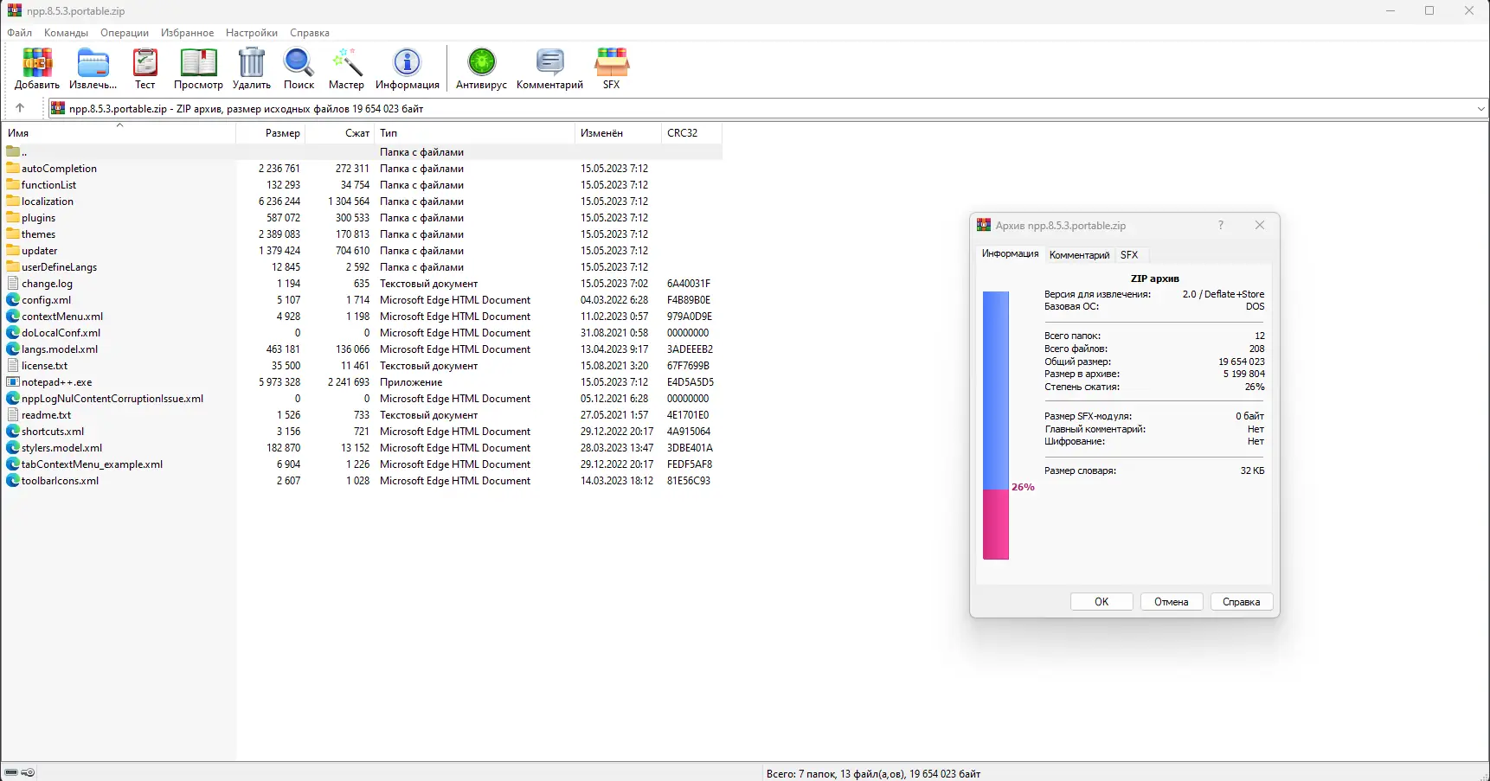Click the Информация toolbar icon
1490x781 pixels.
[407, 63]
